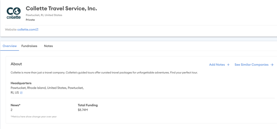Click the Collette company description text
This screenshot has width=277, height=129.
point(104,73)
